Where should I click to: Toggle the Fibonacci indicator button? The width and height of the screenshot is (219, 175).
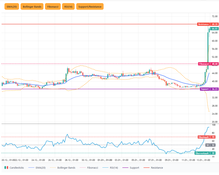pos(53,6)
